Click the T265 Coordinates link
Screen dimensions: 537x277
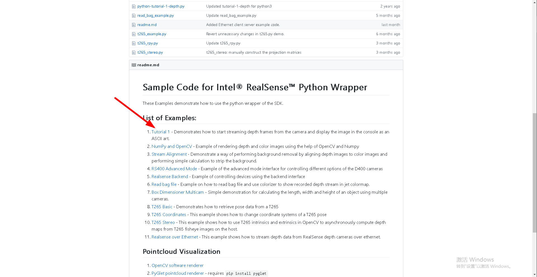tap(169, 214)
